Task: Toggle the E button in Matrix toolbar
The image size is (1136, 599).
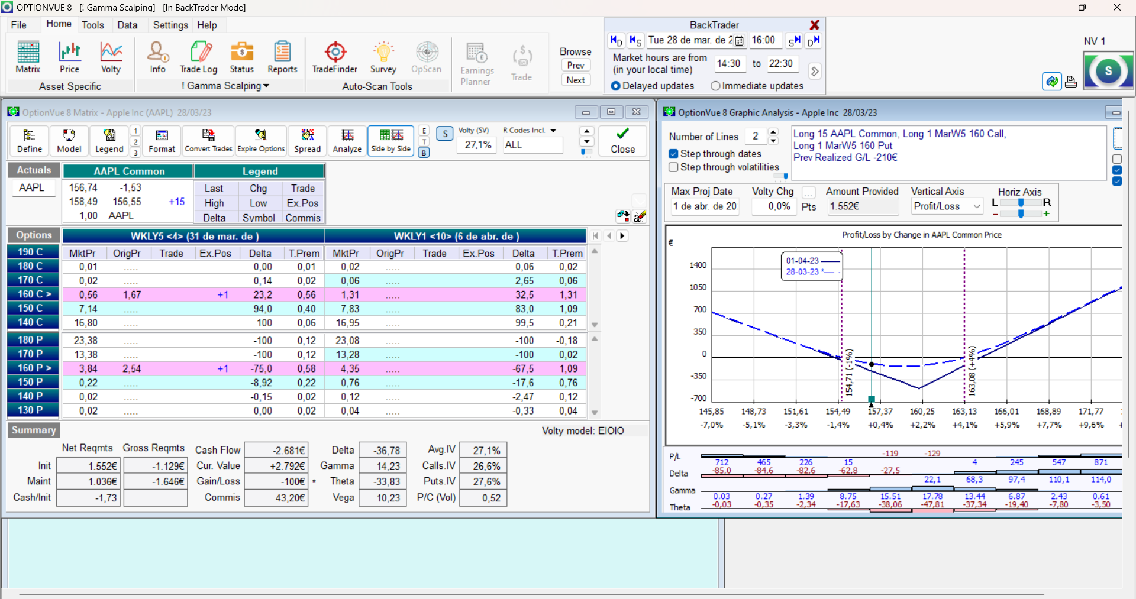Action: 424,131
